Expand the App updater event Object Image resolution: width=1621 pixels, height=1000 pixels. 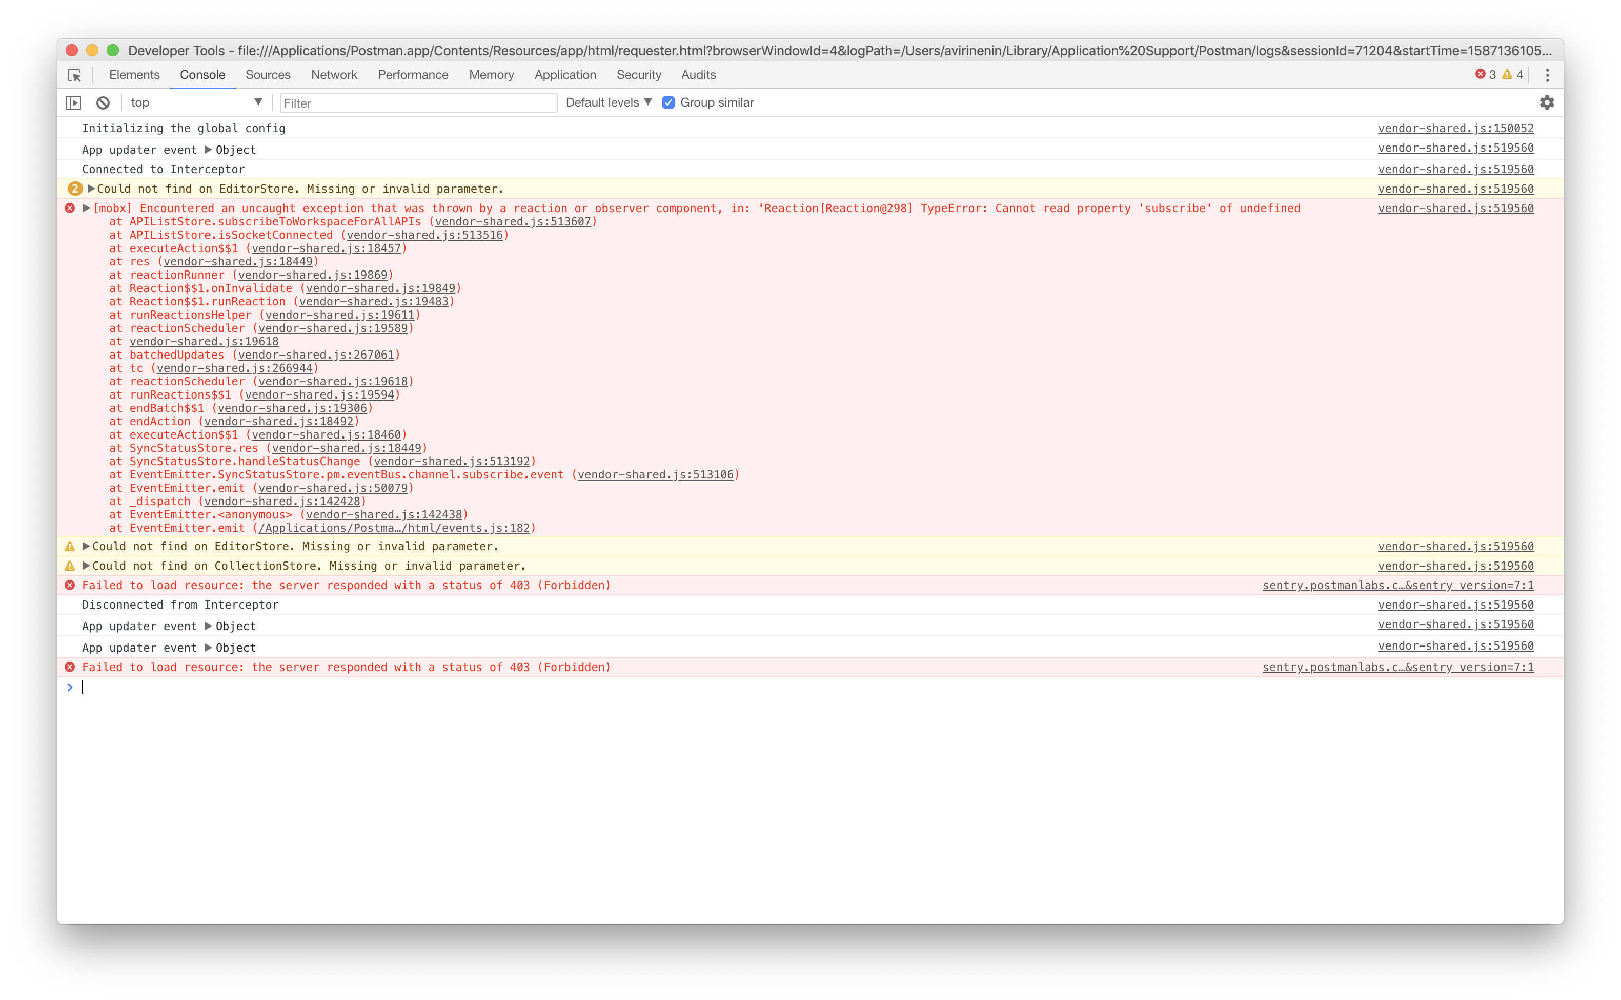point(208,150)
